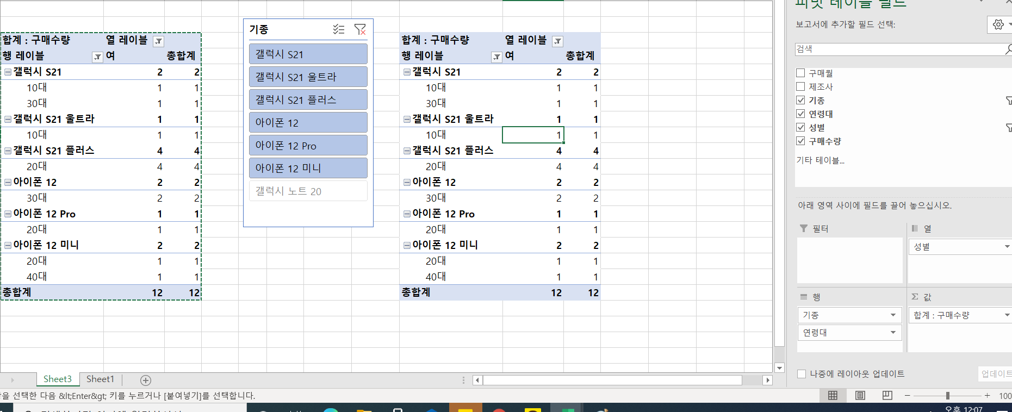This screenshot has width=1012, height=412.
Task: Select 아이폰 12 slicer item
Action: pyautogui.click(x=308, y=122)
